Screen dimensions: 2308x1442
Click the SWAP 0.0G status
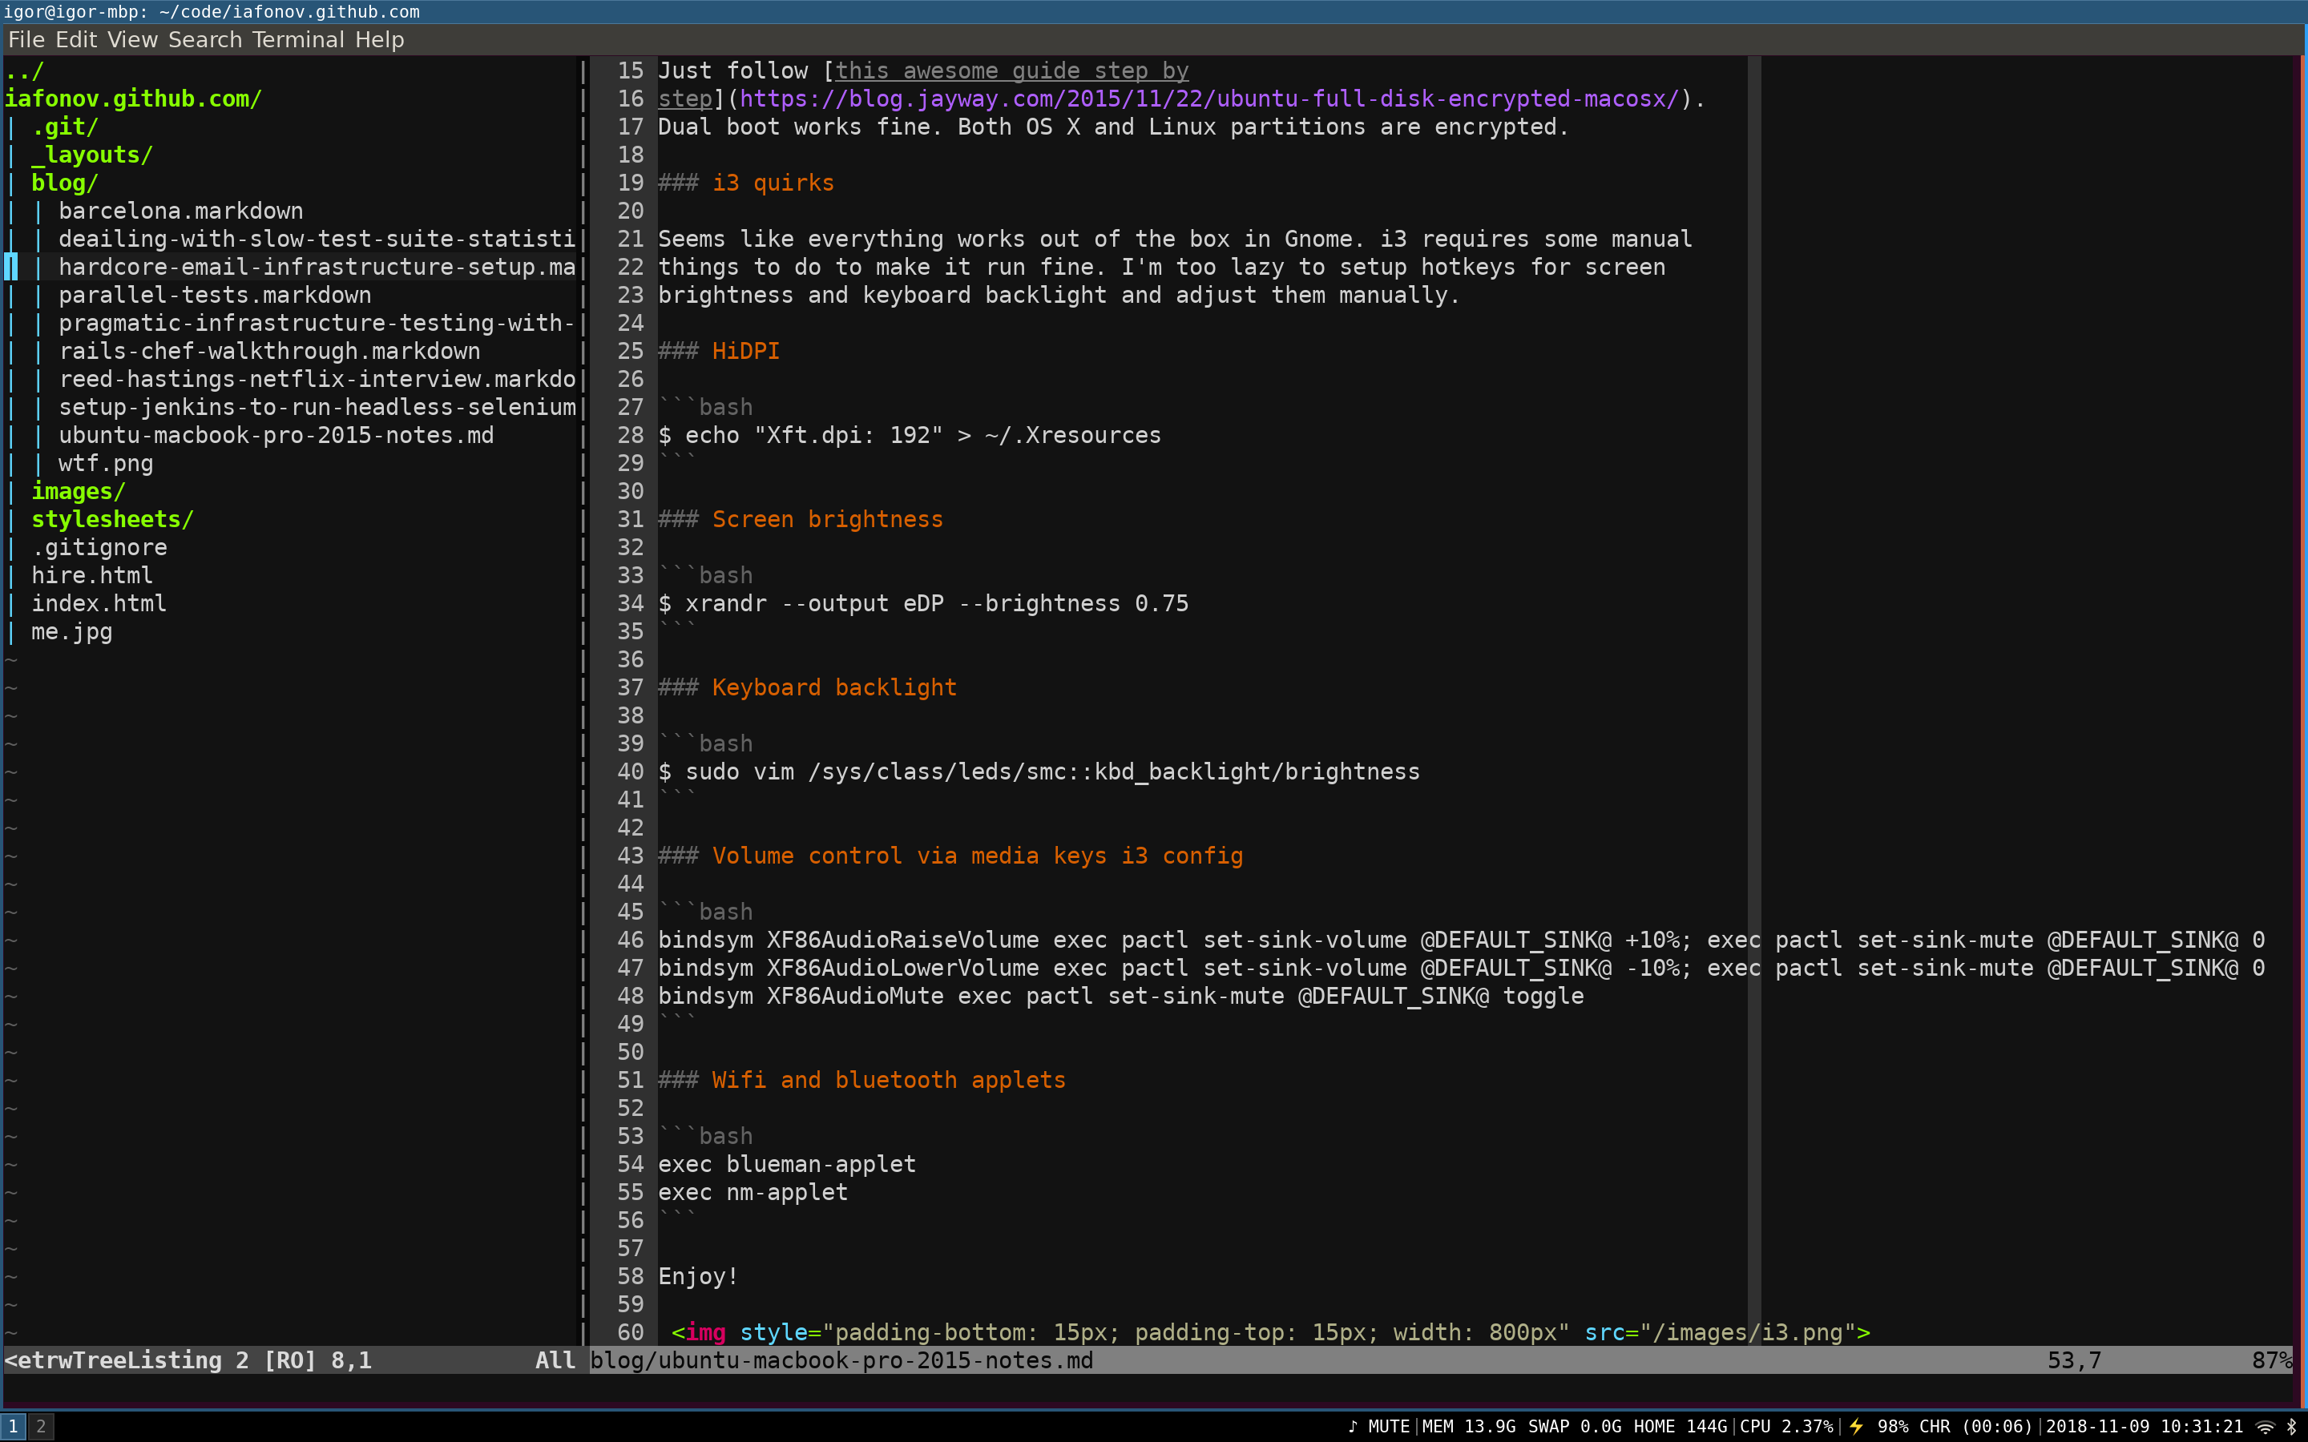pyautogui.click(x=1575, y=1427)
